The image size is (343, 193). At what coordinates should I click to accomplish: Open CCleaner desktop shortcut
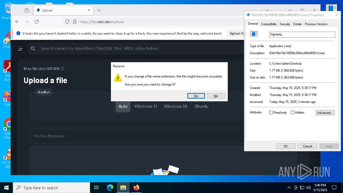pyautogui.click(x=8, y=40)
